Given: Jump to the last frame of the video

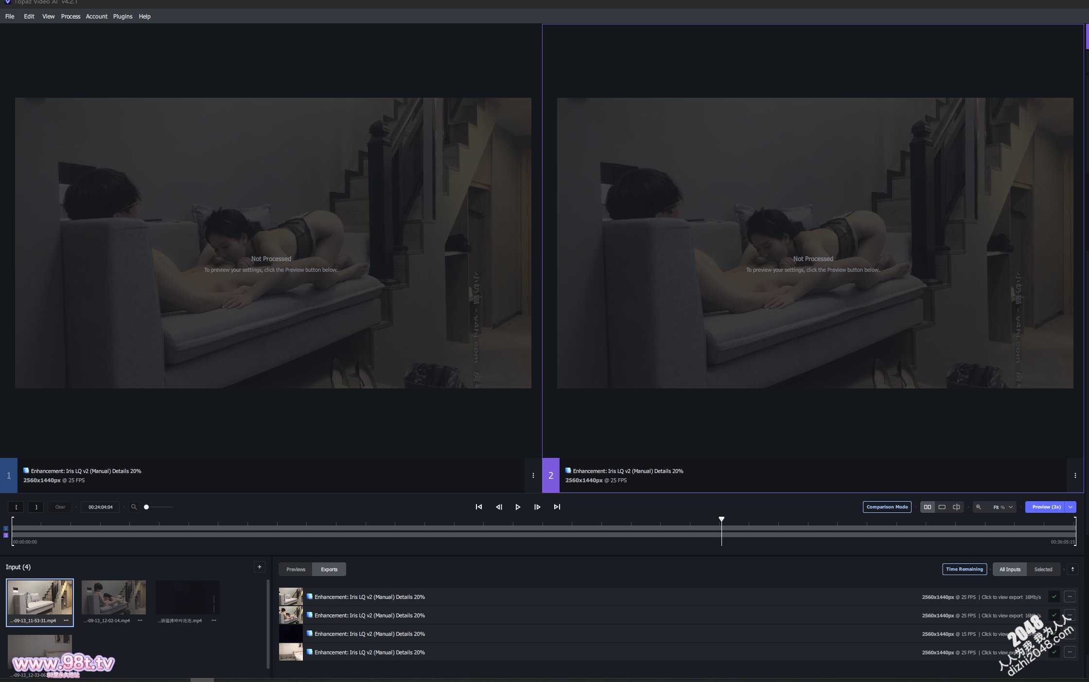Looking at the screenshot, I should point(557,507).
